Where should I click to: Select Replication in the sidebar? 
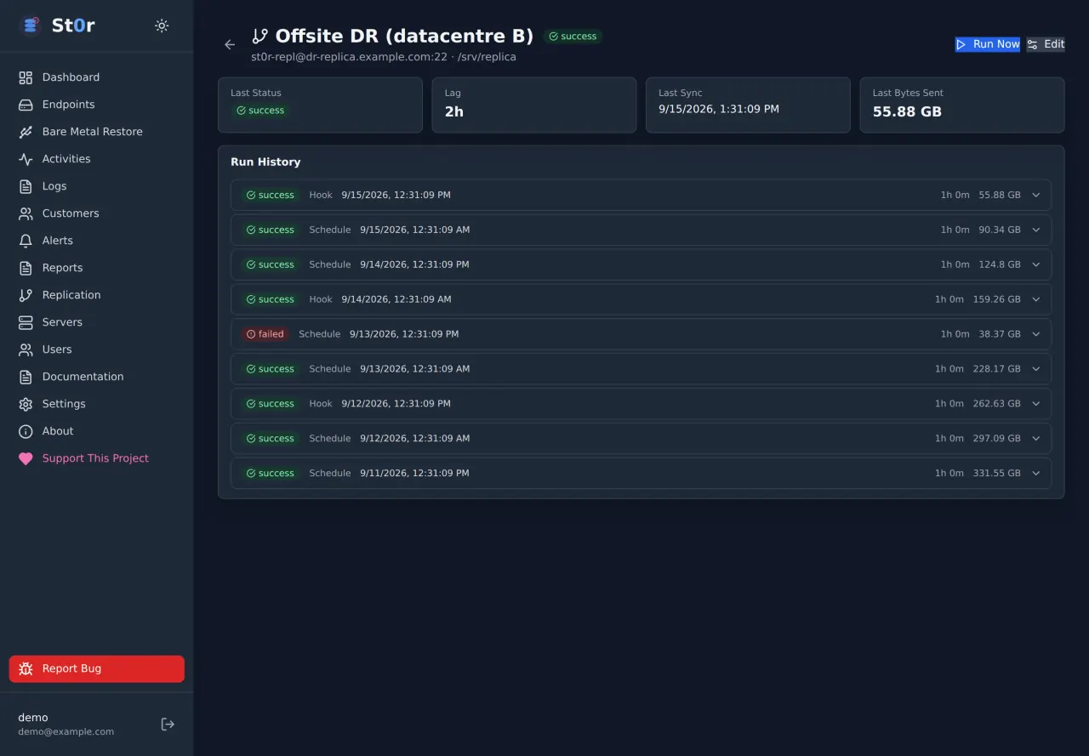tap(96, 295)
